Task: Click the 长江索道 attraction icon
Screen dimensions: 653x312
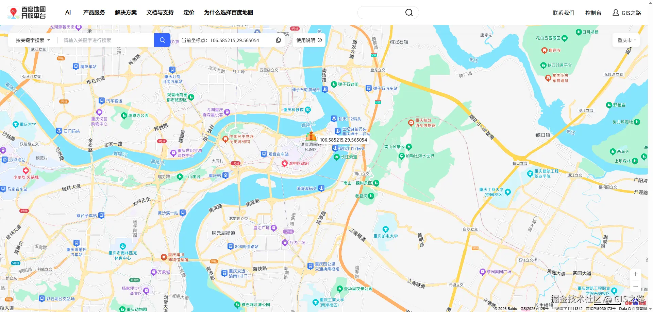Action: point(337,157)
